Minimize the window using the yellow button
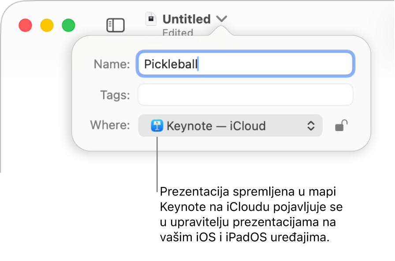395x261 pixels. (x=47, y=25)
